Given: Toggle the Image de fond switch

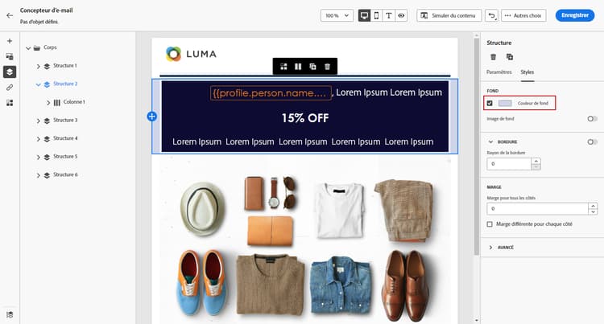Looking at the screenshot, I should [x=592, y=119].
